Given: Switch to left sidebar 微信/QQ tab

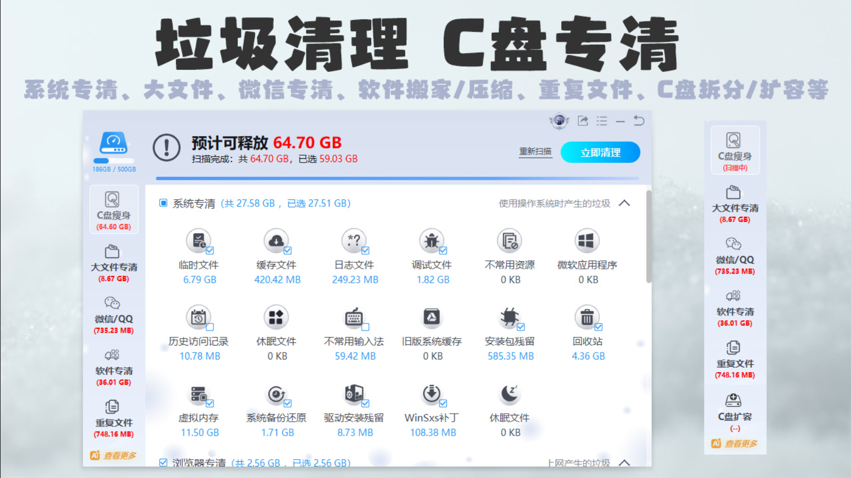Looking at the screenshot, I should click(114, 315).
